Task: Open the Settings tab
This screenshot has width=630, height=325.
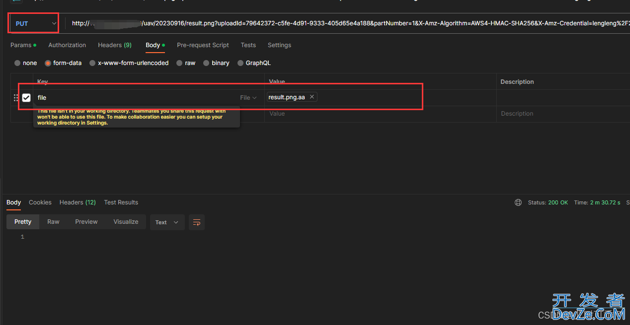Action: pyautogui.click(x=279, y=45)
